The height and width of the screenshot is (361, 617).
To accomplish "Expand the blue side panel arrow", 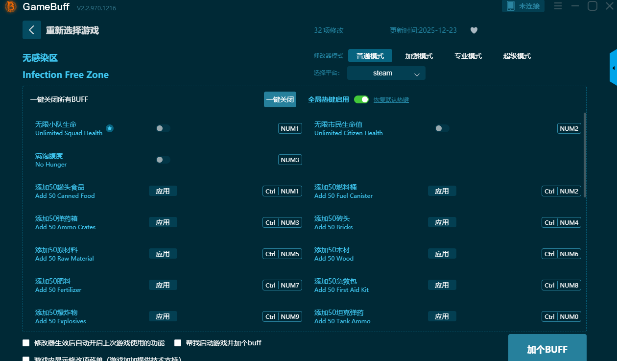I will pyautogui.click(x=613, y=68).
